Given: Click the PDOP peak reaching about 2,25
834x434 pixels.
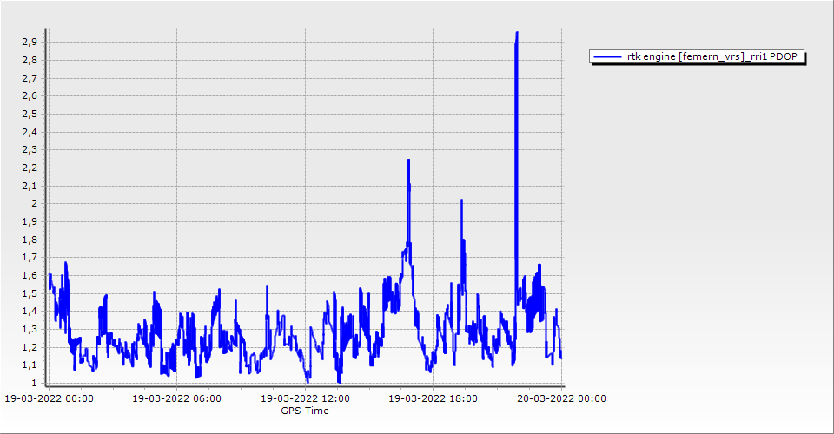Looking at the screenshot, I should point(408,161).
